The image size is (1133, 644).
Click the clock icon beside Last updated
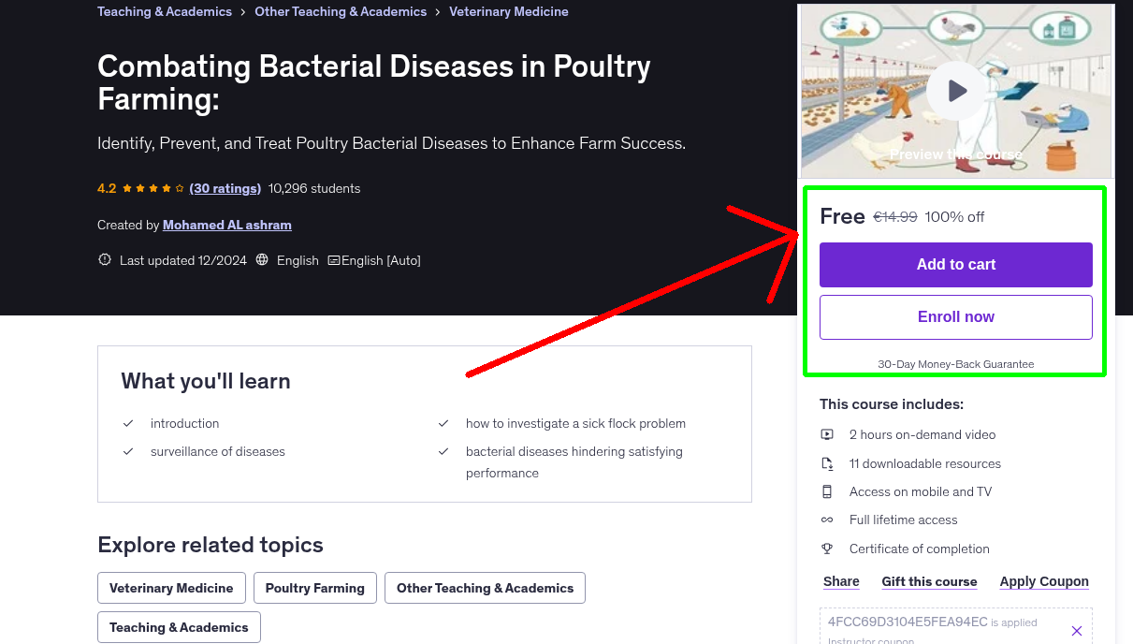pos(104,259)
